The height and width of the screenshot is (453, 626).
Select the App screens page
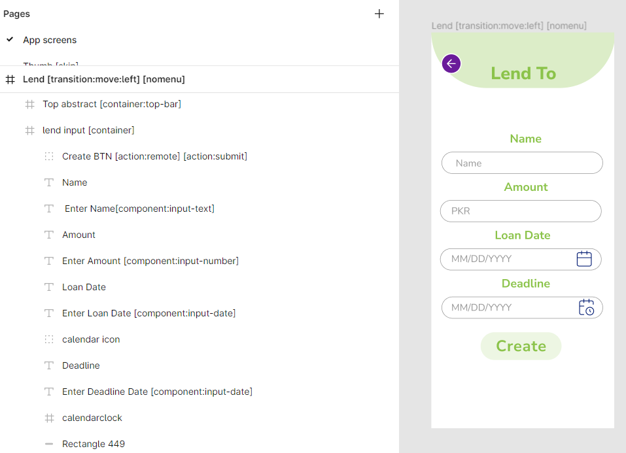coord(50,40)
